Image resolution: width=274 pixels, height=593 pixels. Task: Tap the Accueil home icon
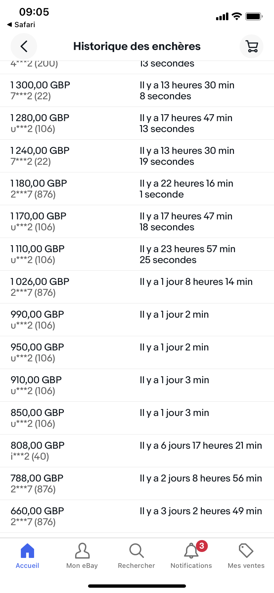[27, 551]
